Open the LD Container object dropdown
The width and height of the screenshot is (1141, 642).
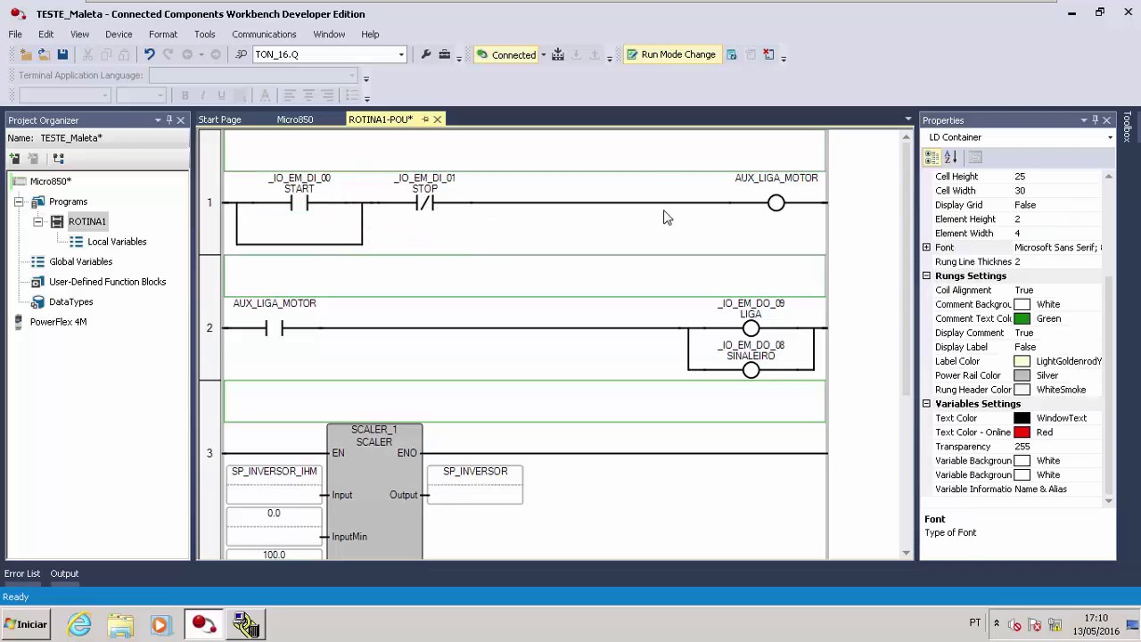pos(1110,137)
